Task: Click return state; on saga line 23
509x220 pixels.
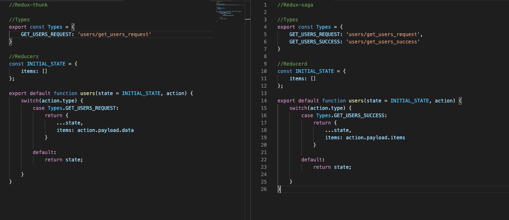Action: click(x=332, y=167)
